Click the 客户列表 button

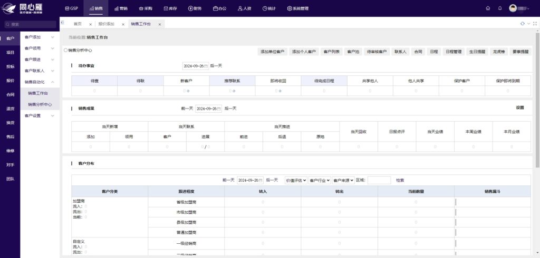click(331, 52)
